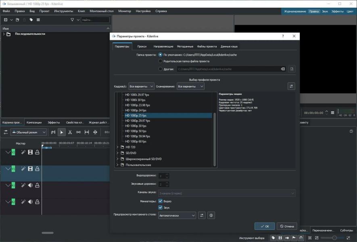
Task: Click the Мастер button in timeline
Action: 21,144
